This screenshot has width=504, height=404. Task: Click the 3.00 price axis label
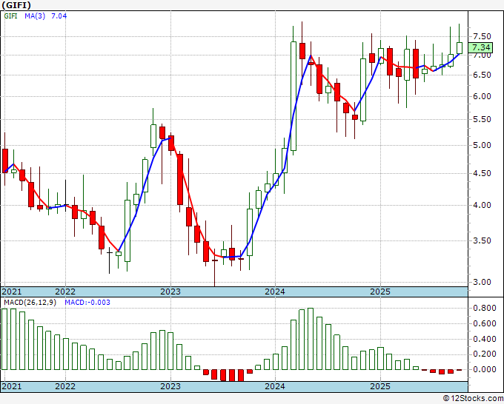[482, 282]
